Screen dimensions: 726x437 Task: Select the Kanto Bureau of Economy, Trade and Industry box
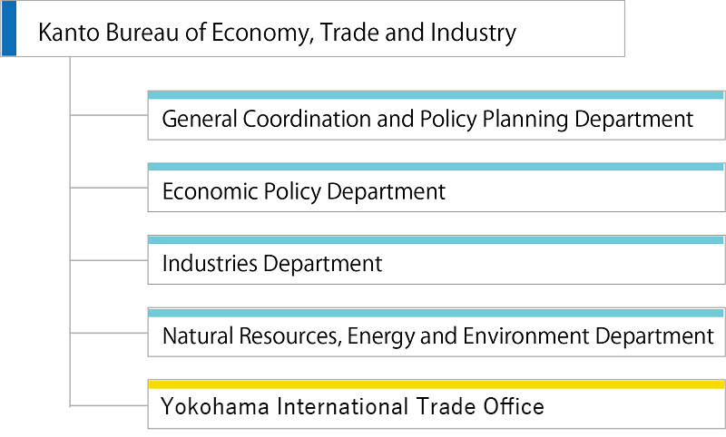tap(312, 29)
